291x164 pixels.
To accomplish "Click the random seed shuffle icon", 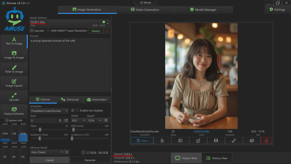I will pyautogui.click(x=66, y=120).
